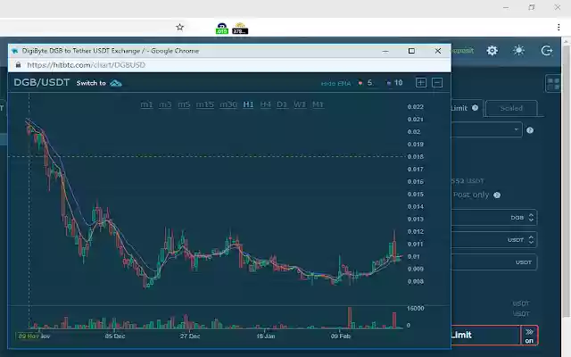Click the yellow and black browser extension icon
Image resolution: width=571 pixels, height=357 pixels.
point(240,29)
